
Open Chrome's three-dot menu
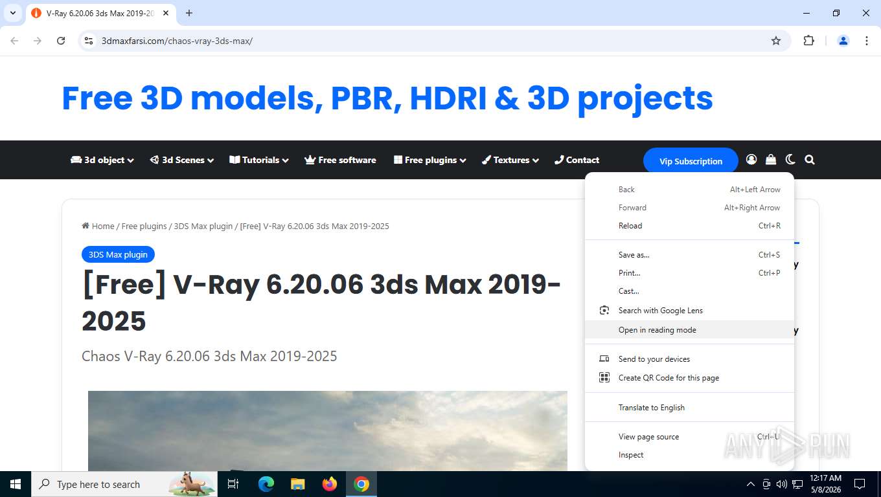coord(867,41)
